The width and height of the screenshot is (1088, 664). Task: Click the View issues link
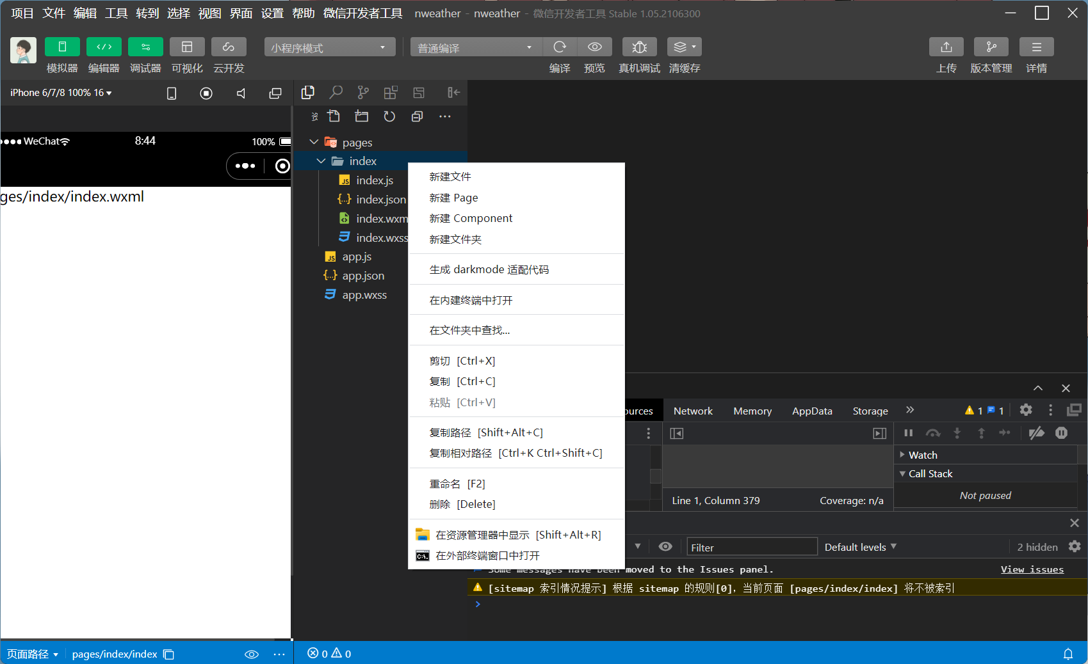click(1032, 569)
